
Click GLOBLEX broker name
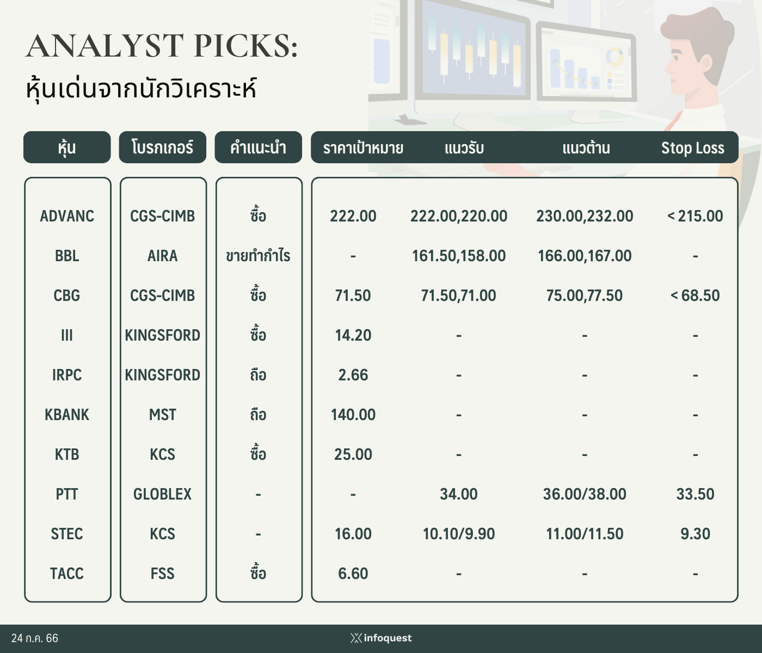(x=163, y=494)
